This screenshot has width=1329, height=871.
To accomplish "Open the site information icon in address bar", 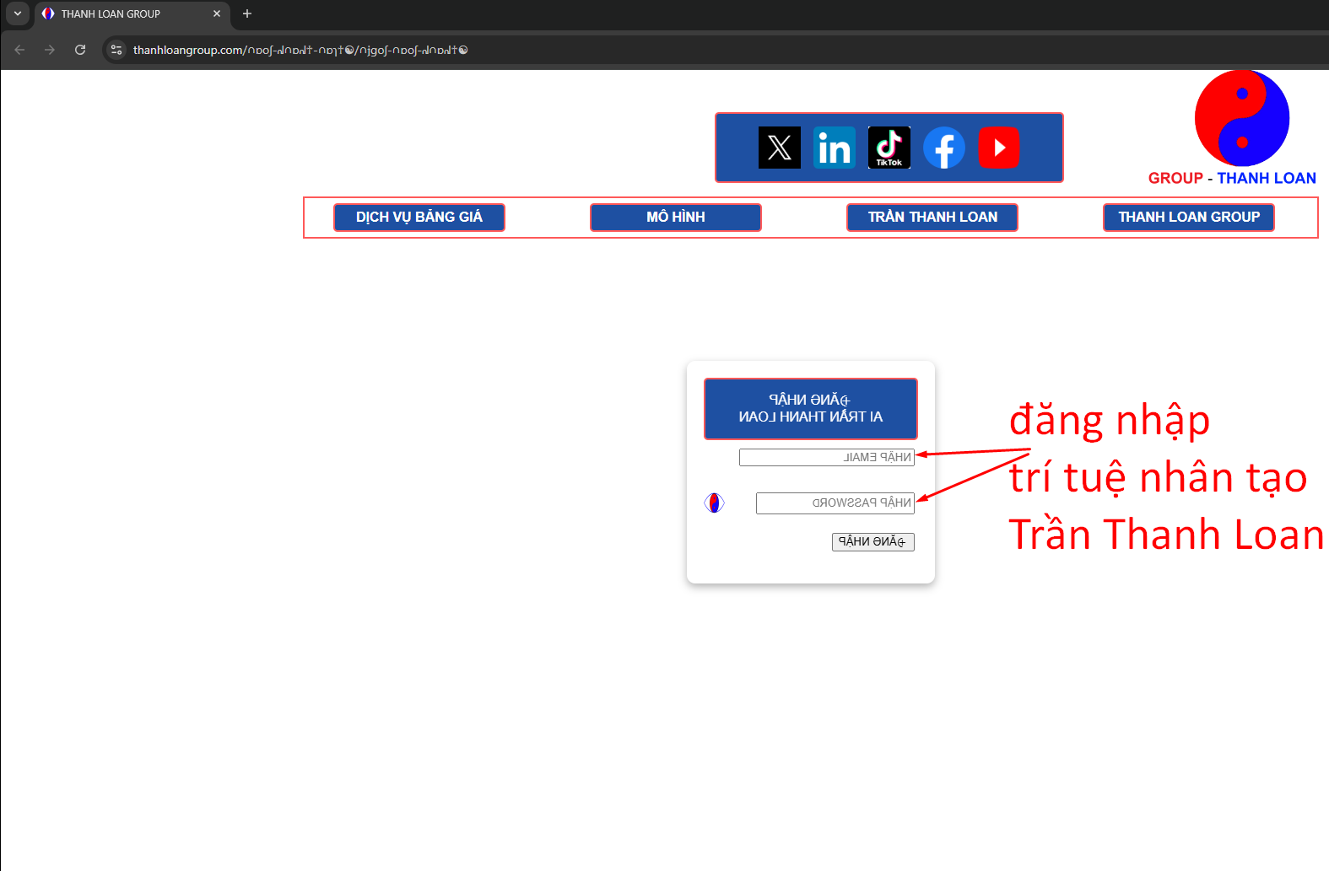I will 116,50.
